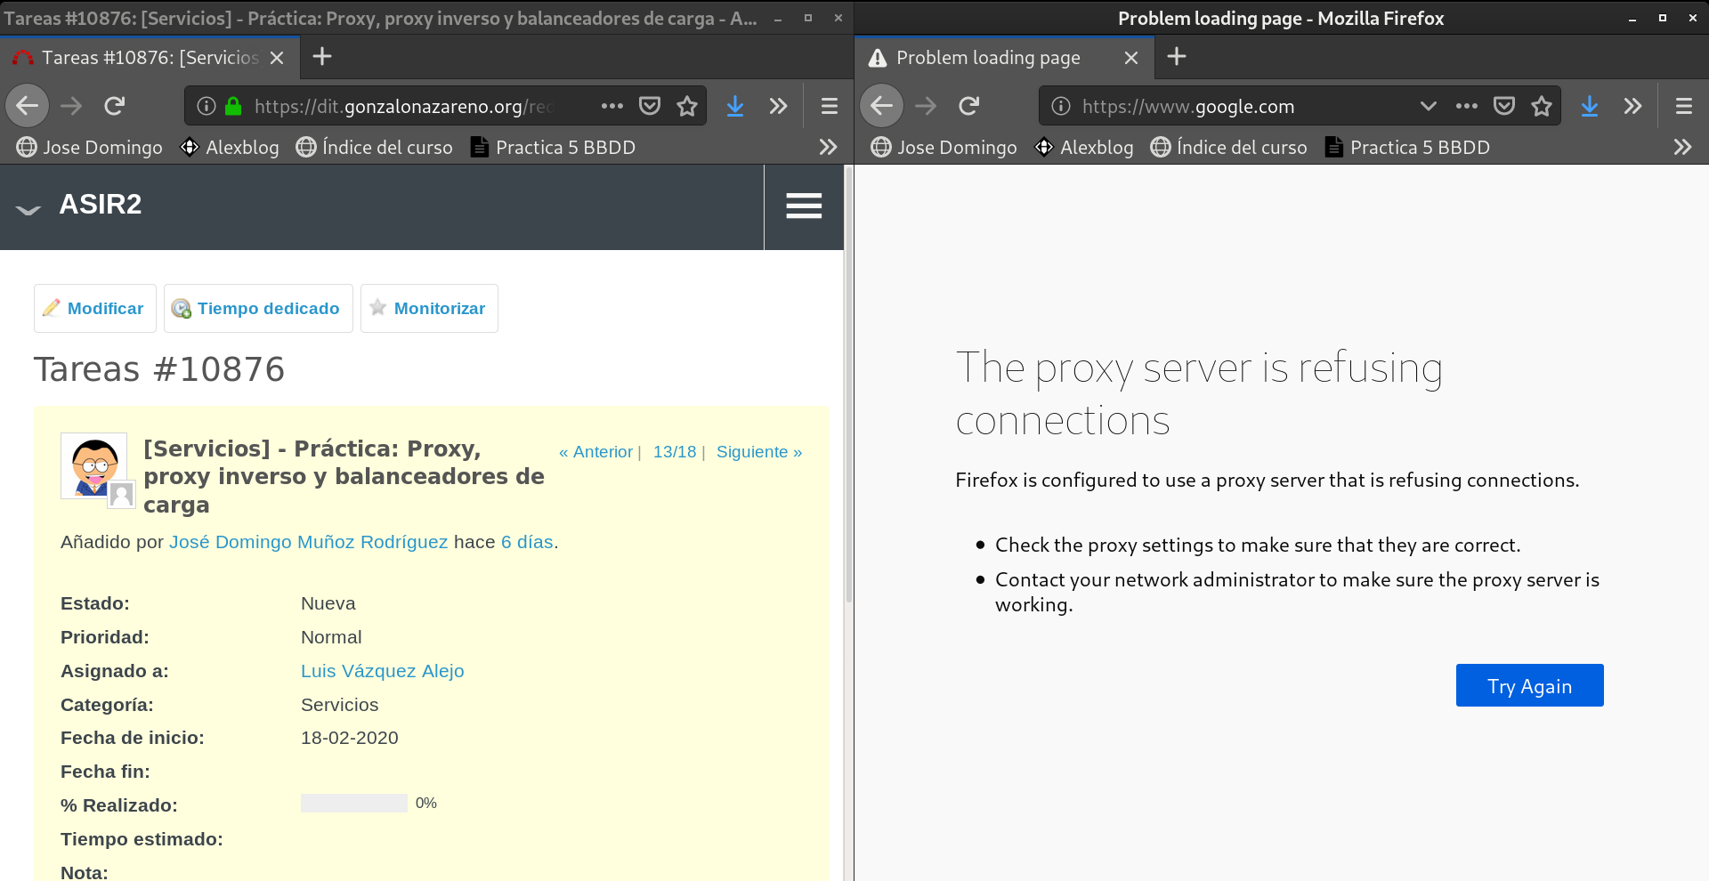Bookmark the google.com page with star icon

(x=1542, y=106)
